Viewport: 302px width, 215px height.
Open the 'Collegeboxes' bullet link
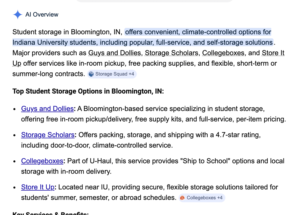point(42,161)
